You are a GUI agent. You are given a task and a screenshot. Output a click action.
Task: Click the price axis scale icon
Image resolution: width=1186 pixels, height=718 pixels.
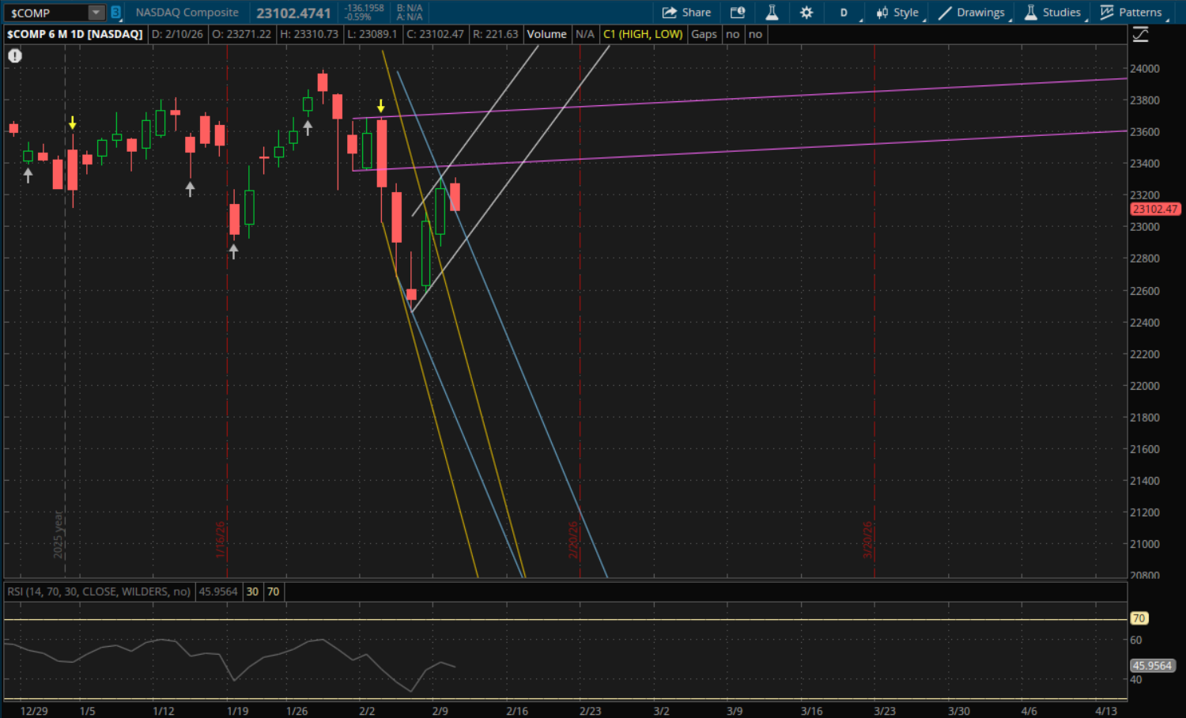point(1140,35)
